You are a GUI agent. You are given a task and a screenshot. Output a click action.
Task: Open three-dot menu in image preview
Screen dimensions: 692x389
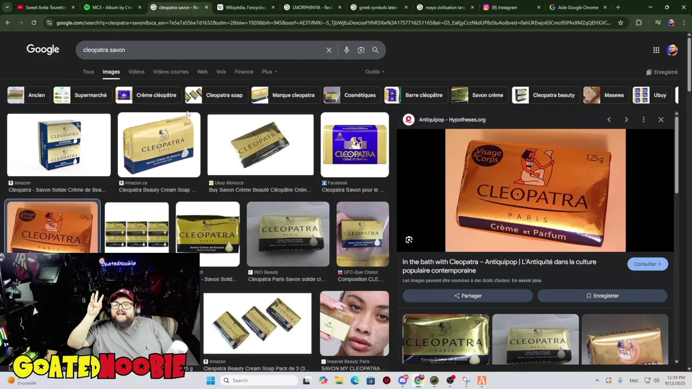[643, 119]
